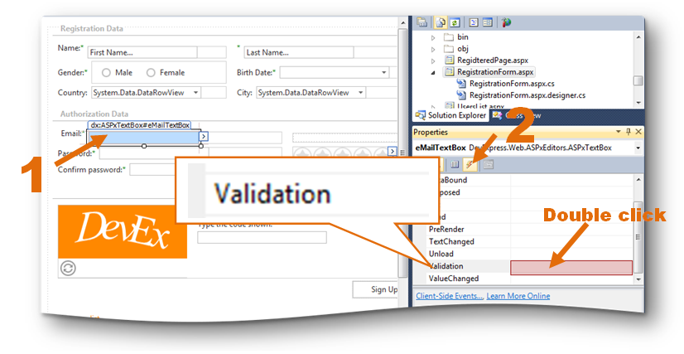Image resolution: width=684 pixels, height=354 pixels.
Task: Click the DevEx captcha image
Action: [x=123, y=232]
